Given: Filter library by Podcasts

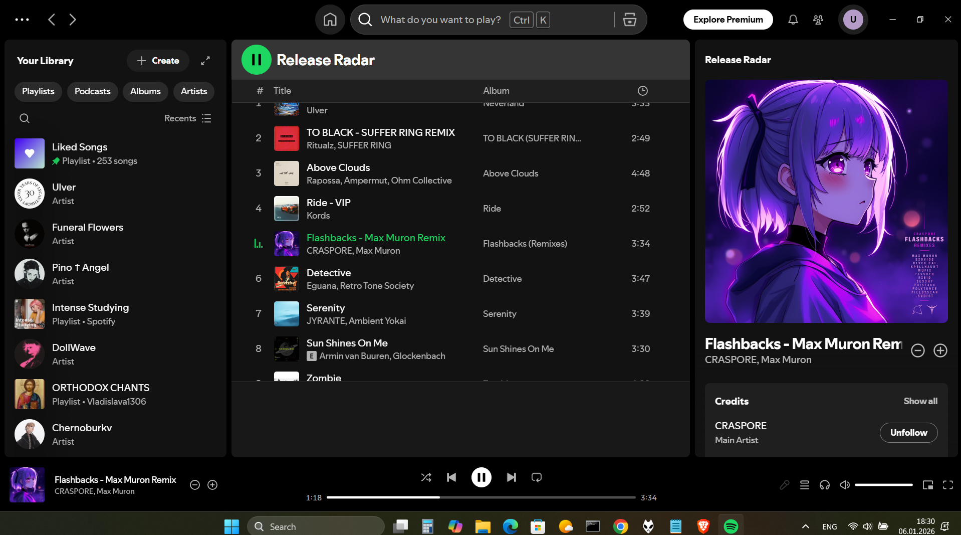Looking at the screenshot, I should click(x=93, y=91).
